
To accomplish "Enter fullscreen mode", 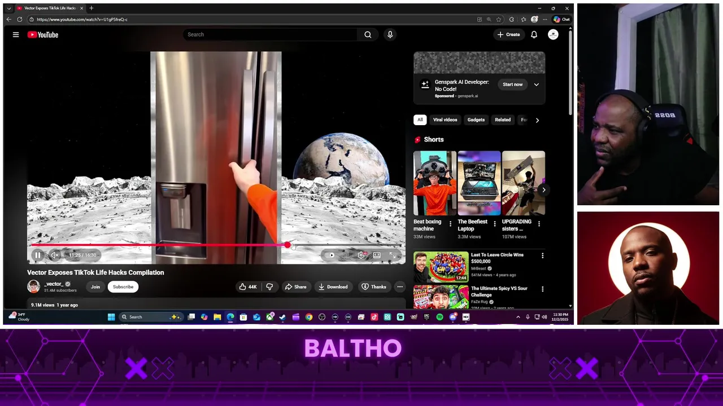I will click(393, 255).
